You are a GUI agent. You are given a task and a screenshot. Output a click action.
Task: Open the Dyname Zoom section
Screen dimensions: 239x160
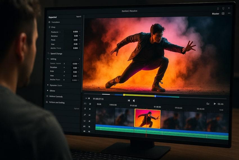56,85
